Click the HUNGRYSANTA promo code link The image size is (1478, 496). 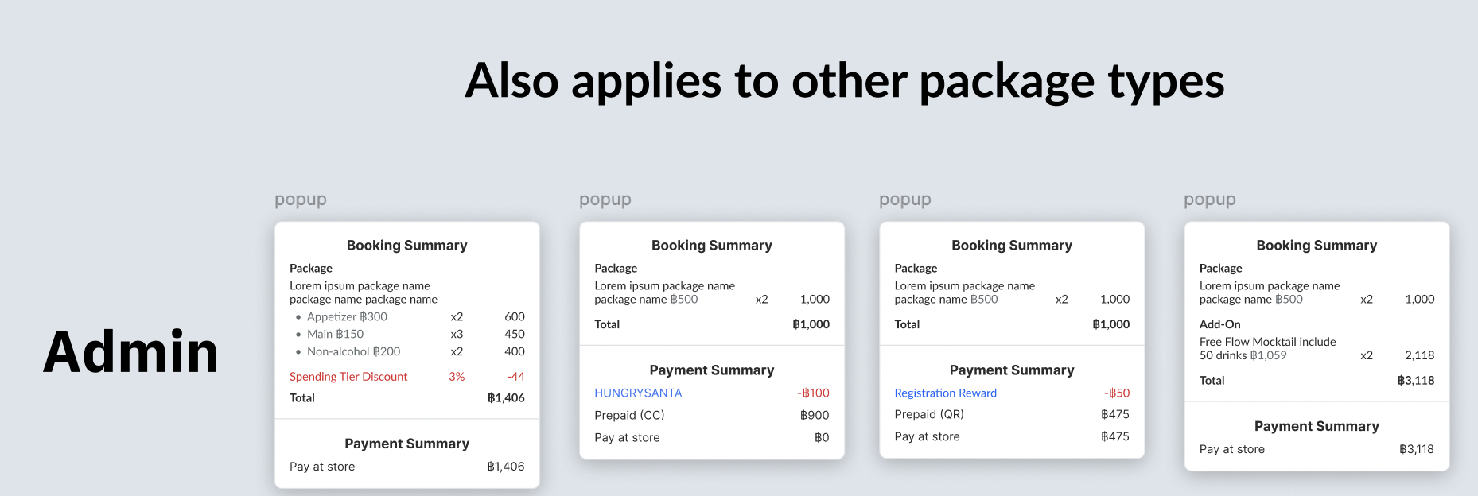tap(638, 393)
